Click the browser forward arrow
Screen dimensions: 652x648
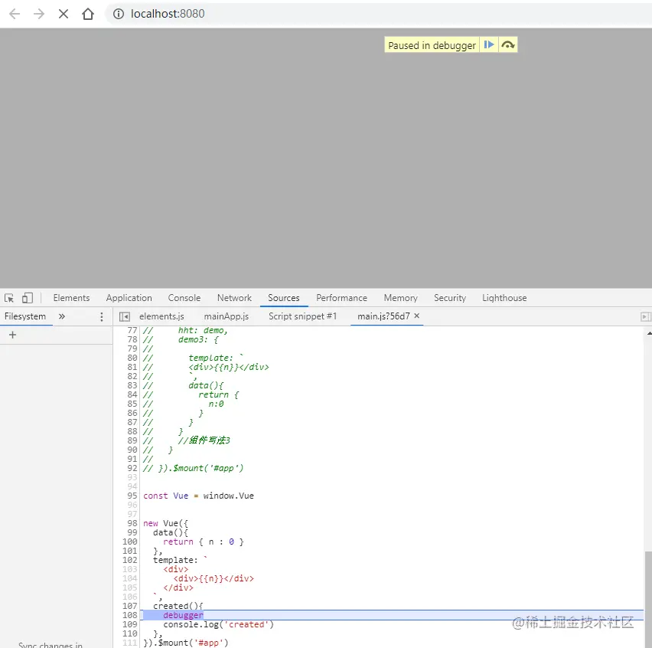(x=39, y=14)
